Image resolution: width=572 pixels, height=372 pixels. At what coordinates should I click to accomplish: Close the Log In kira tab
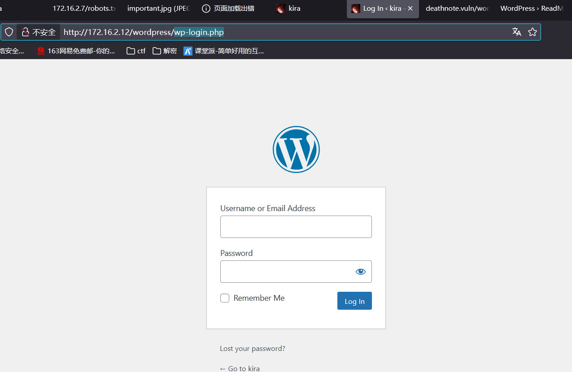point(410,9)
